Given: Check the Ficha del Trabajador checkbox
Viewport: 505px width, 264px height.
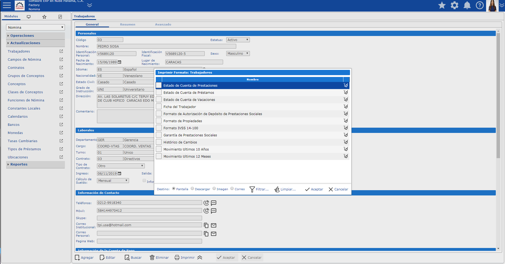Looking at the screenshot, I should point(159,107).
